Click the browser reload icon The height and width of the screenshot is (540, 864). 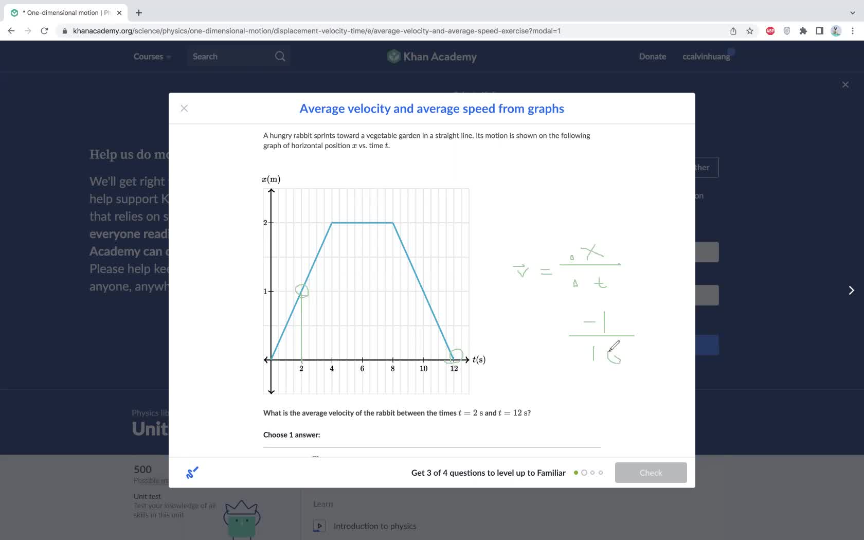pos(44,31)
